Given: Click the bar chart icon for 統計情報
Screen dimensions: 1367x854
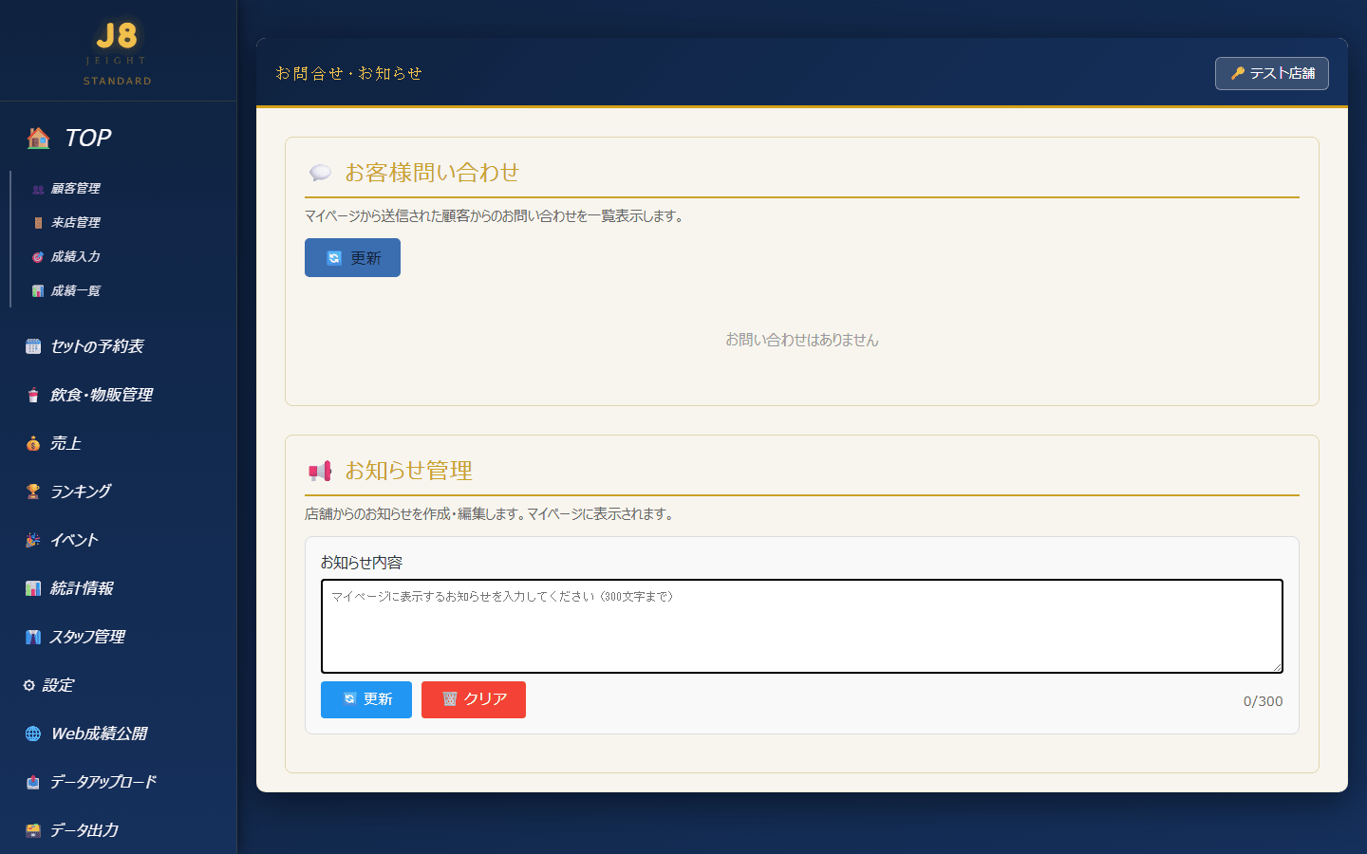Looking at the screenshot, I should (x=33, y=588).
